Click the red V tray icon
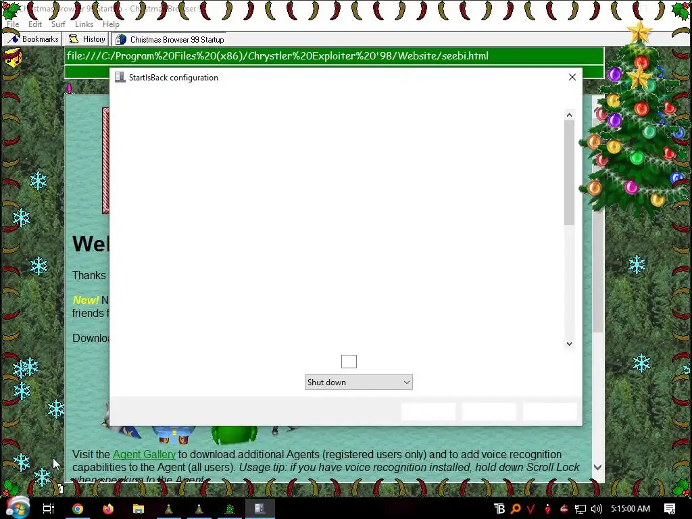 [x=531, y=509]
